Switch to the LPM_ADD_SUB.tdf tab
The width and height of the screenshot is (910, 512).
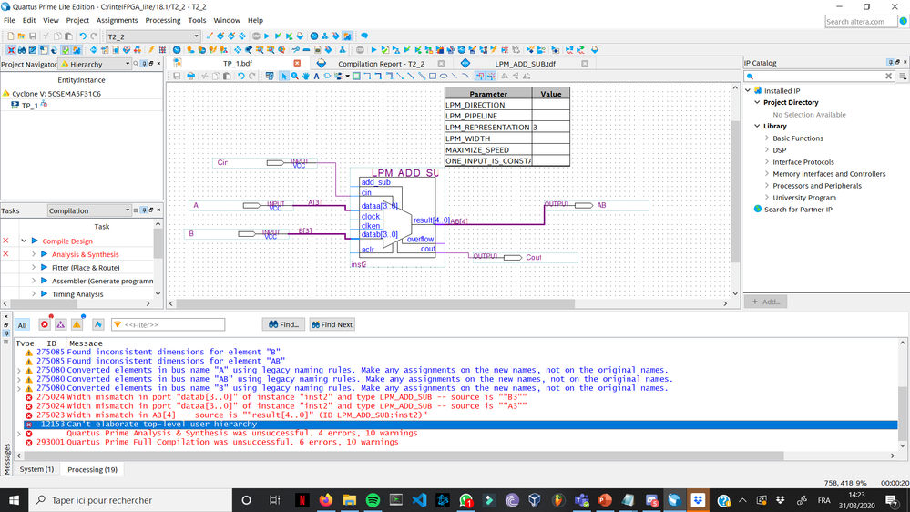(524, 64)
